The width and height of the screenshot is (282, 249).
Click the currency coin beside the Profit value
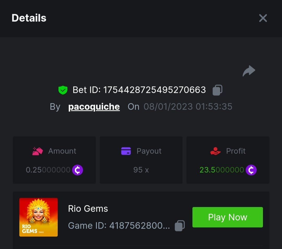(x=251, y=170)
